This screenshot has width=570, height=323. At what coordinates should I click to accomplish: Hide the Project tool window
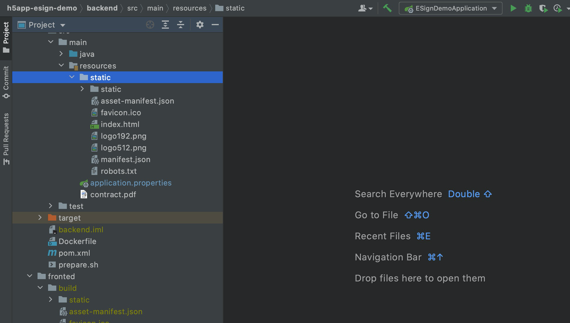(x=215, y=25)
